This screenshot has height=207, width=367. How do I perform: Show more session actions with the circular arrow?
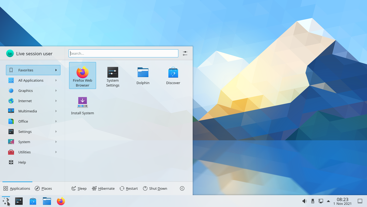pyautogui.click(x=182, y=188)
